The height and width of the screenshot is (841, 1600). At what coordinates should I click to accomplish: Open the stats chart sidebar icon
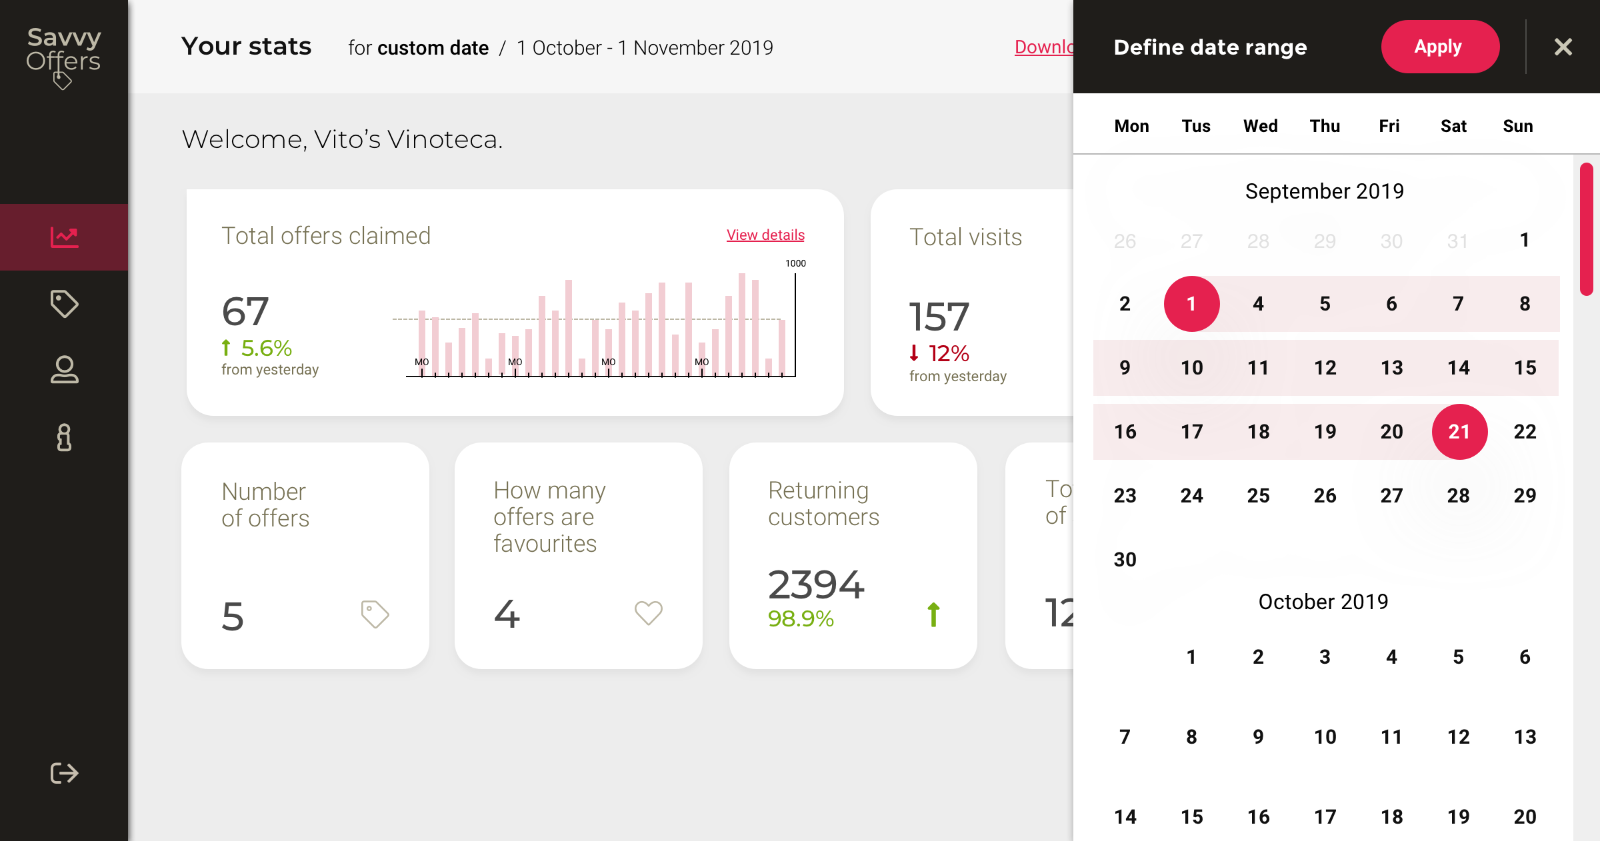click(64, 237)
